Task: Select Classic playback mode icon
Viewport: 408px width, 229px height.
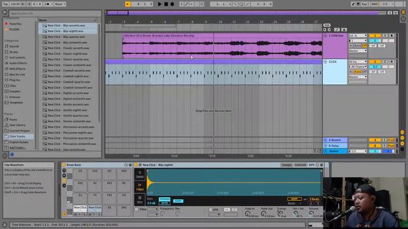Action: click(140, 174)
